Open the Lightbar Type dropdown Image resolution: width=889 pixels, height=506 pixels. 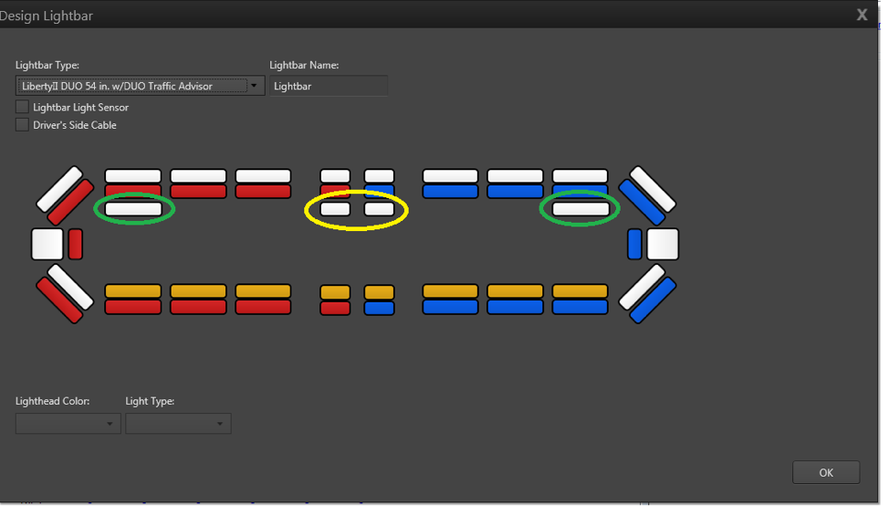[140, 86]
